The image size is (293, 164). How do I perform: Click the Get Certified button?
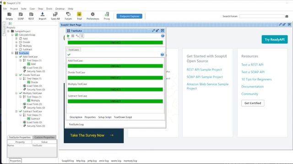[x=253, y=103]
